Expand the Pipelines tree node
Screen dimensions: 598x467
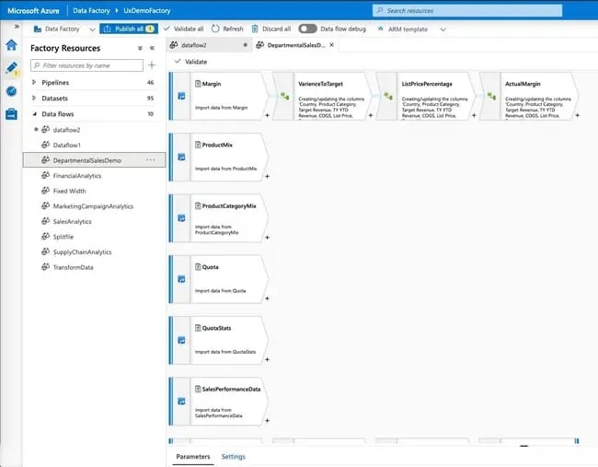[x=34, y=82]
